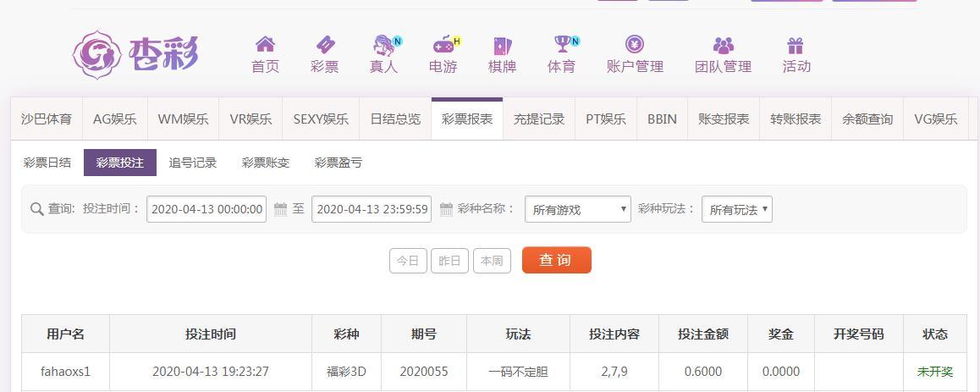
Task: Expand the 所有玩法 play method dropdown
Action: coord(737,209)
